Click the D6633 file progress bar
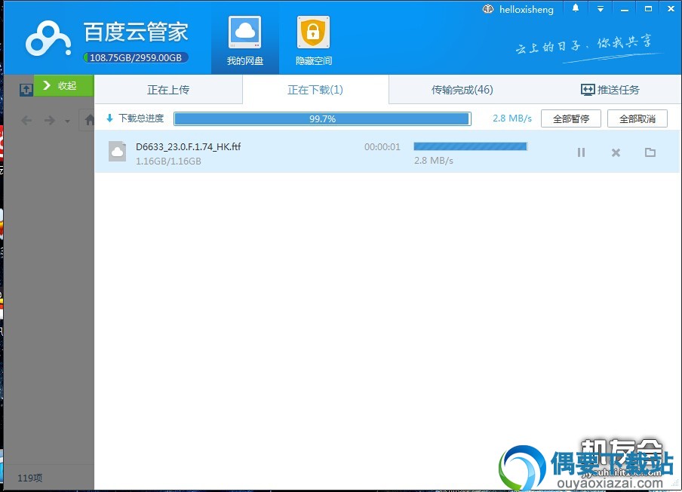The image size is (682, 492). (x=470, y=146)
